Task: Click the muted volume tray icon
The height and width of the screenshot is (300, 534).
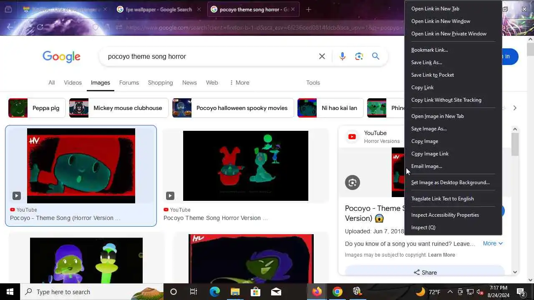Action: point(480,292)
